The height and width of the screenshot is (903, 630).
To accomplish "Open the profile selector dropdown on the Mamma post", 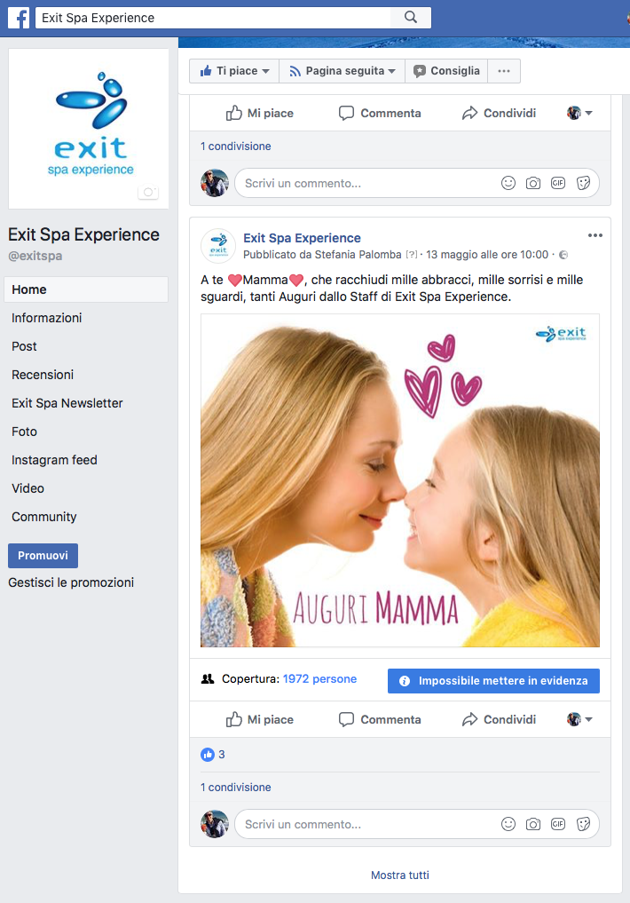I will point(580,719).
